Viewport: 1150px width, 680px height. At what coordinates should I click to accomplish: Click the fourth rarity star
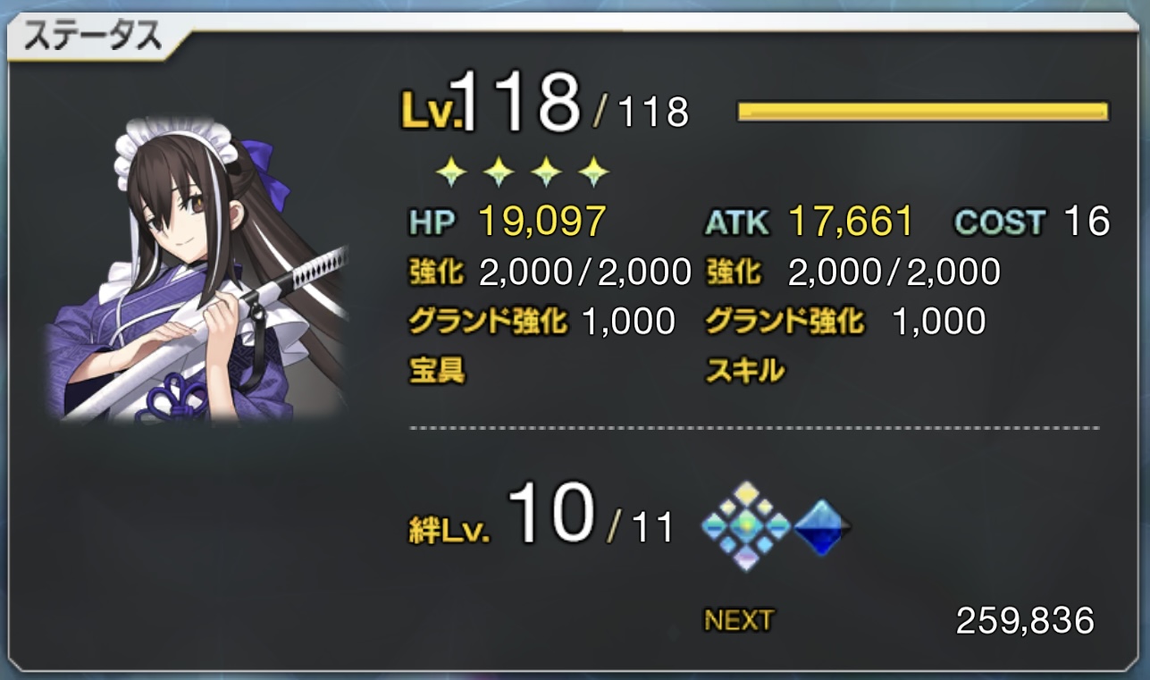point(593,170)
